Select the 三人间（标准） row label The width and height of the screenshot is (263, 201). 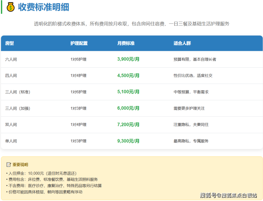click(x=18, y=92)
